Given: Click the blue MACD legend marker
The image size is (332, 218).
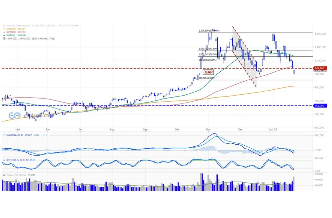Looking at the screenshot, I should 4,135.
